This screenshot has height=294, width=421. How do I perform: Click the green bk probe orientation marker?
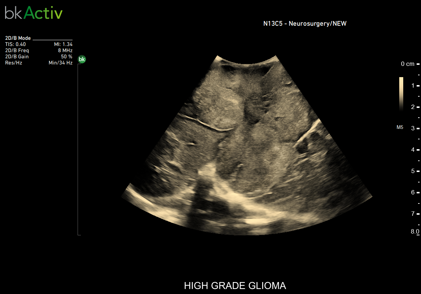[82, 59]
